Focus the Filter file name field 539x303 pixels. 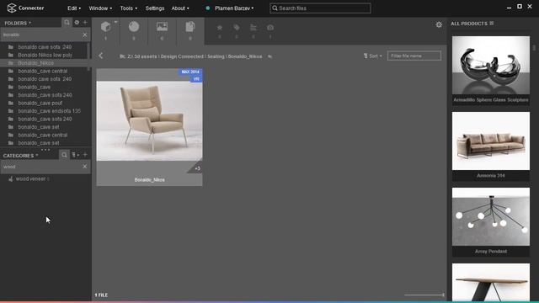click(414, 56)
